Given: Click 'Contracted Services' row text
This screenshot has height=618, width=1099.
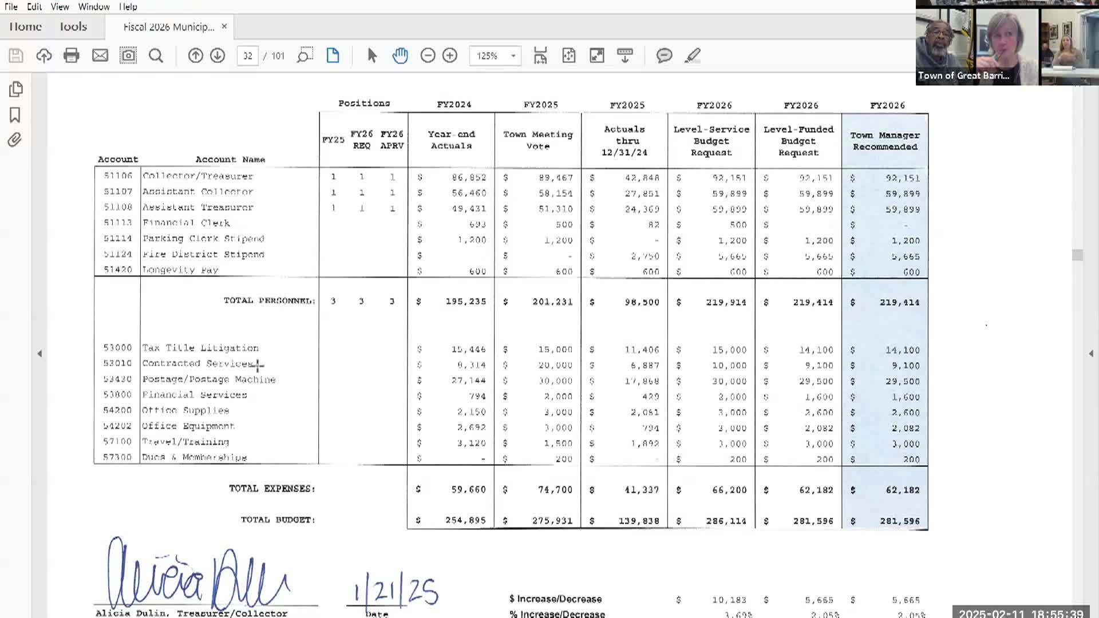Looking at the screenshot, I should 197,363.
